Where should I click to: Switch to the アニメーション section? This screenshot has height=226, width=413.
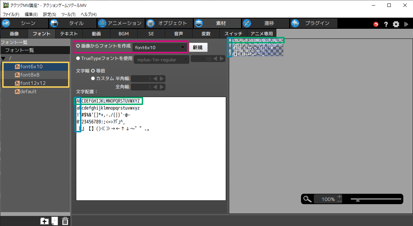pyautogui.click(x=120, y=24)
